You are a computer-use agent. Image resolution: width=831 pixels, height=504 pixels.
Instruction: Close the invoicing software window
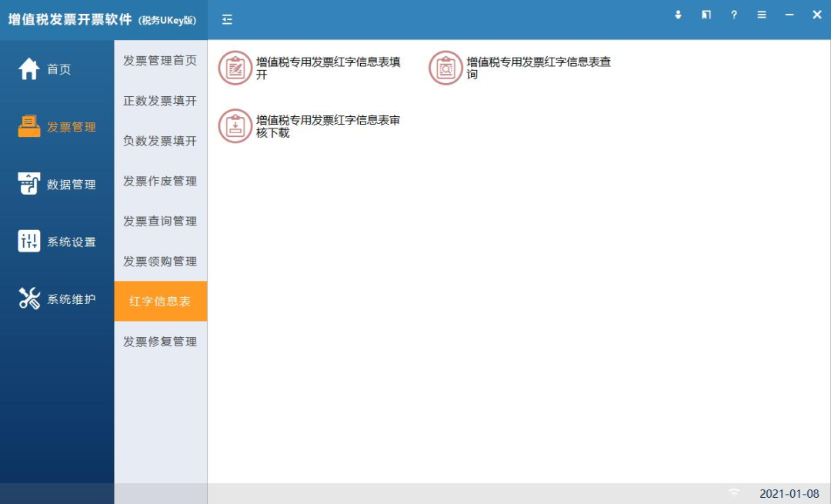[817, 15]
